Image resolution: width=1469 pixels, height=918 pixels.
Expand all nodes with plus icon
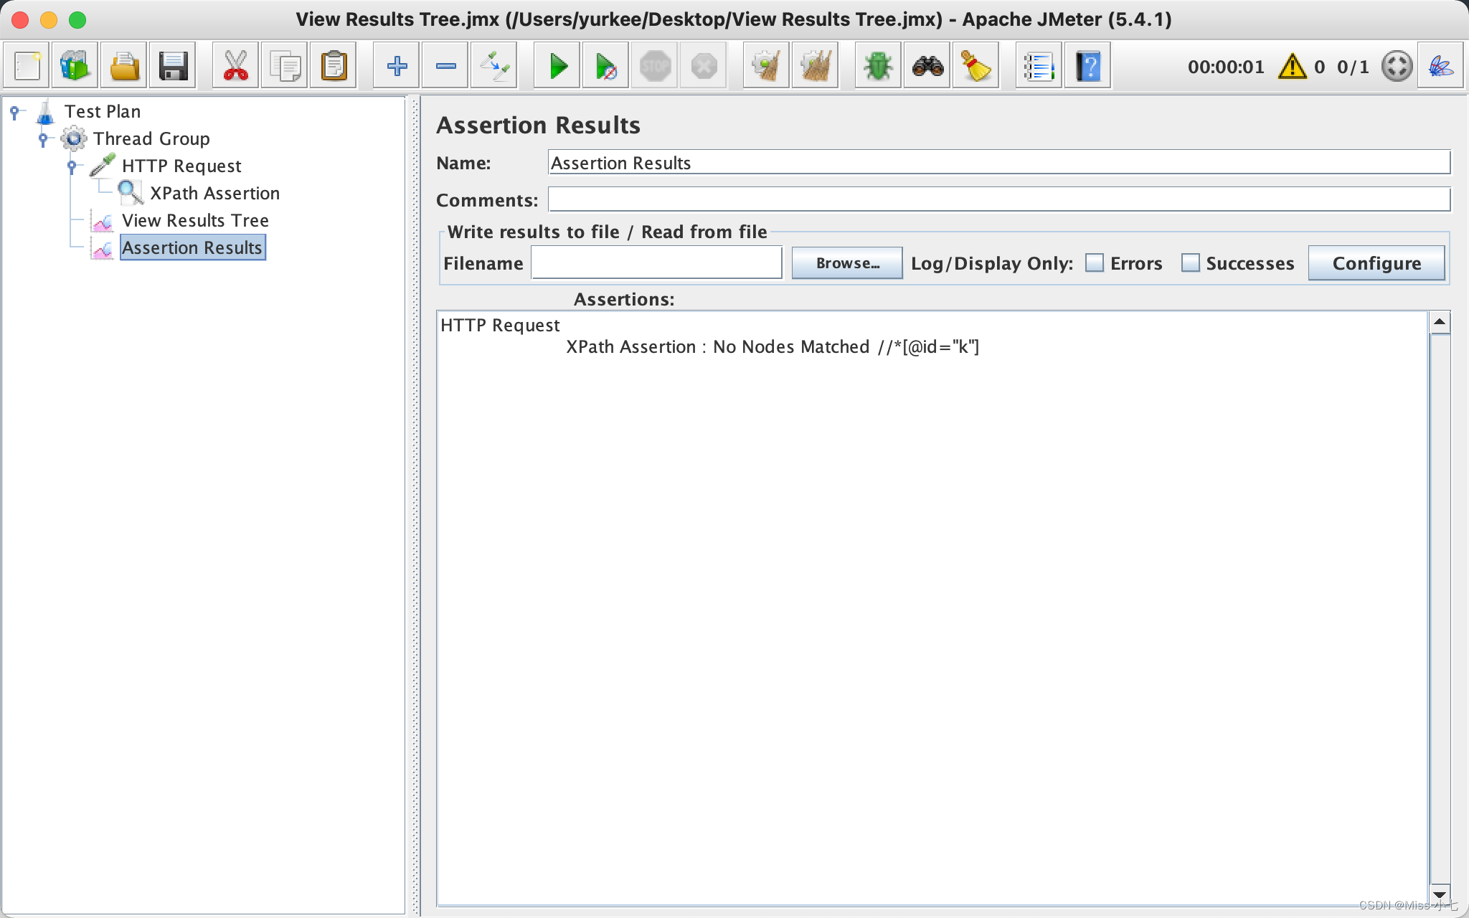tap(397, 66)
